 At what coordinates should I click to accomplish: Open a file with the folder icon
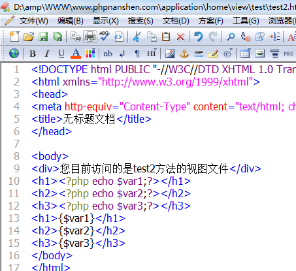(x=29, y=37)
